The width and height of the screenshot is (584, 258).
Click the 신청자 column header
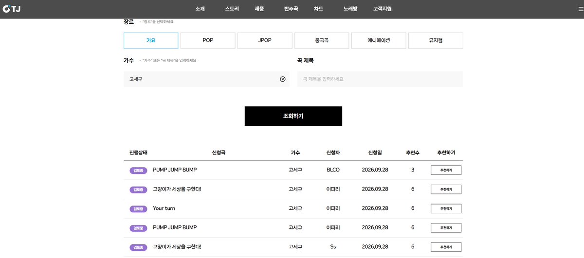(x=333, y=153)
